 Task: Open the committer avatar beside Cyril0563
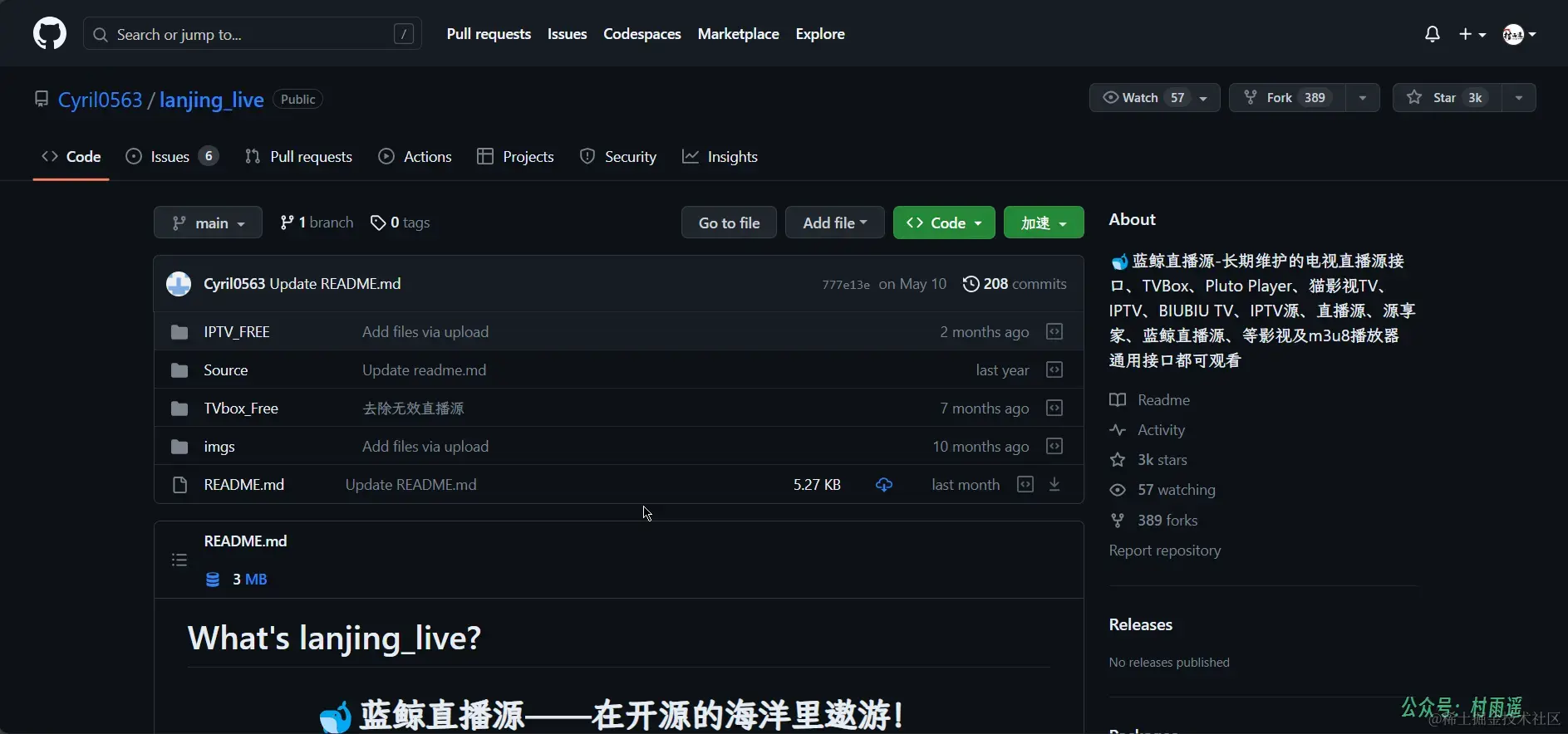[179, 284]
